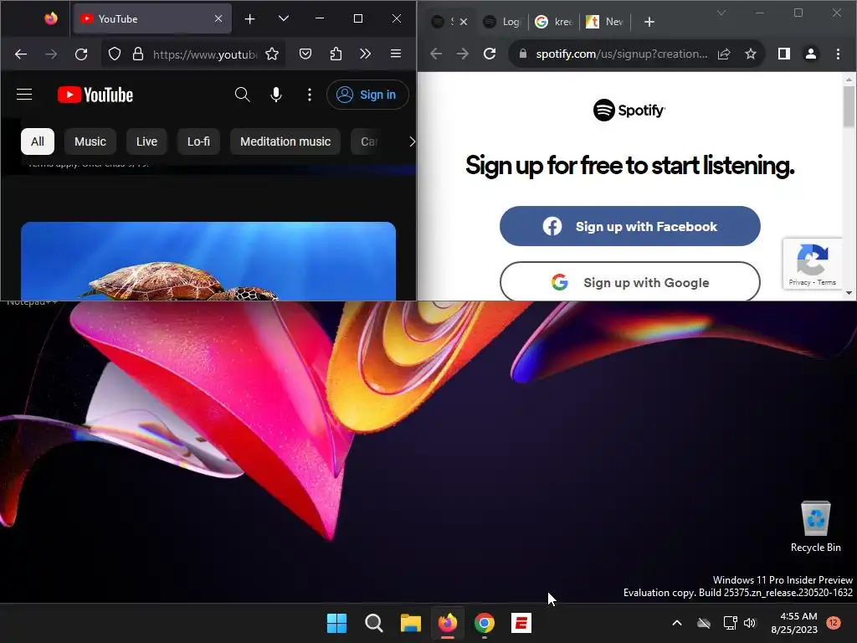This screenshot has height=643, width=857.
Task: Click the Firefox site padlock icon
Action: click(x=138, y=54)
